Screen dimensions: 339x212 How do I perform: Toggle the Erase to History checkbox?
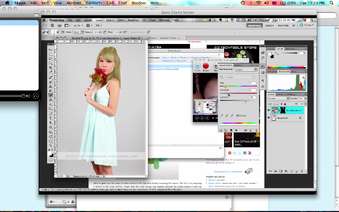pos(130,32)
